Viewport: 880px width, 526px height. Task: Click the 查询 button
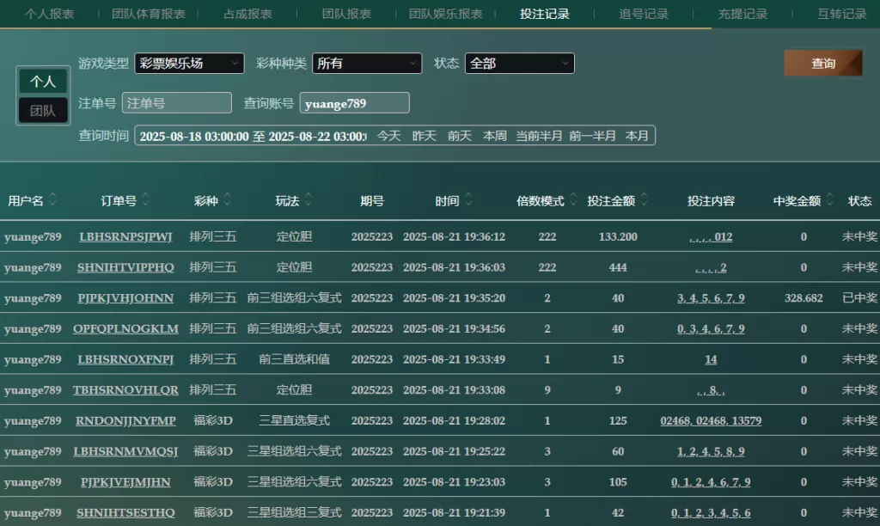[x=823, y=64]
